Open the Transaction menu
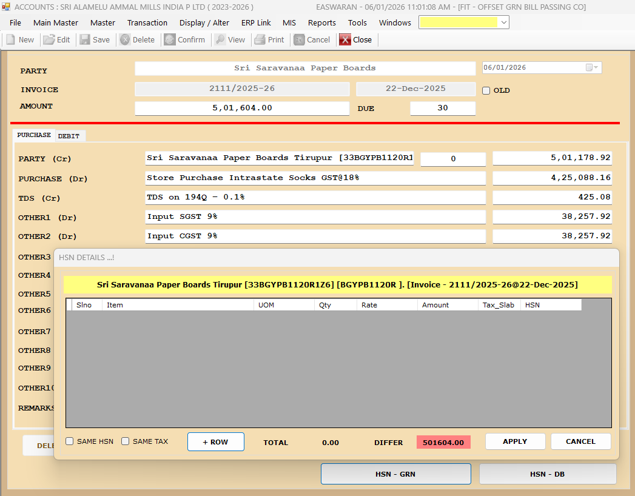635x496 pixels. [x=147, y=22]
